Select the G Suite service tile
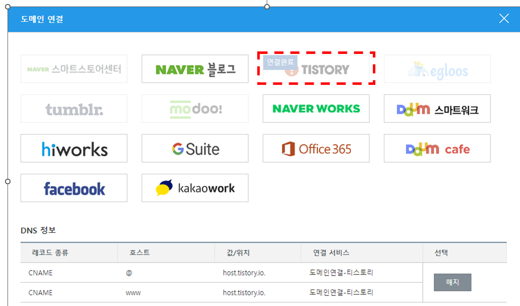The width and height of the screenshot is (520, 306). pyautogui.click(x=195, y=148)
